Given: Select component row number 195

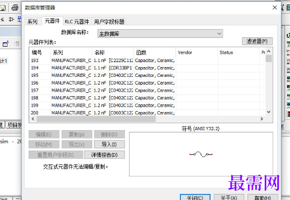Looking at the screenshot, I should [x=147, y=75].
